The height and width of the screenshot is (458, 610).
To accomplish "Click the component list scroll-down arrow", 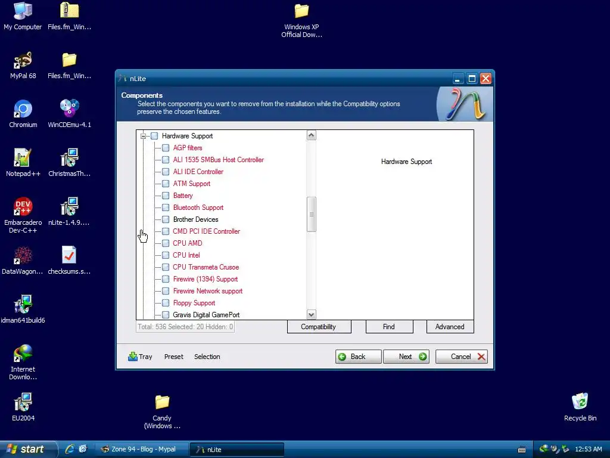I will pyautogui.click(x=311, y=314).
